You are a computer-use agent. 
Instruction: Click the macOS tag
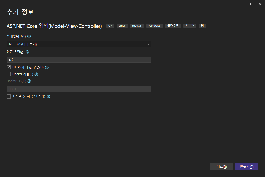tap(137, 26)
